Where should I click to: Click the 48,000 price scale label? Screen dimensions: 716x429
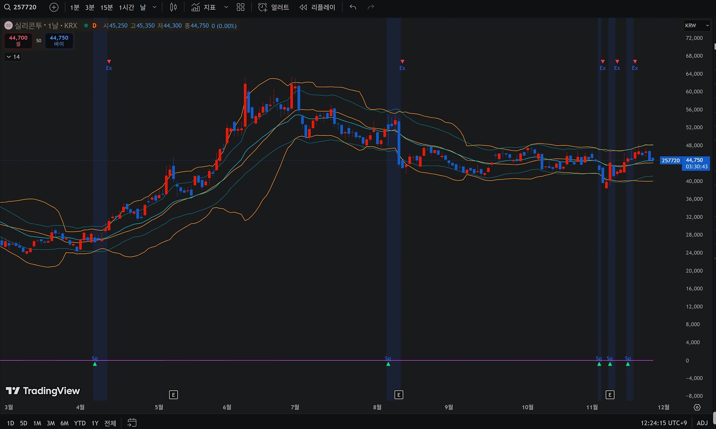pos(694,145)
